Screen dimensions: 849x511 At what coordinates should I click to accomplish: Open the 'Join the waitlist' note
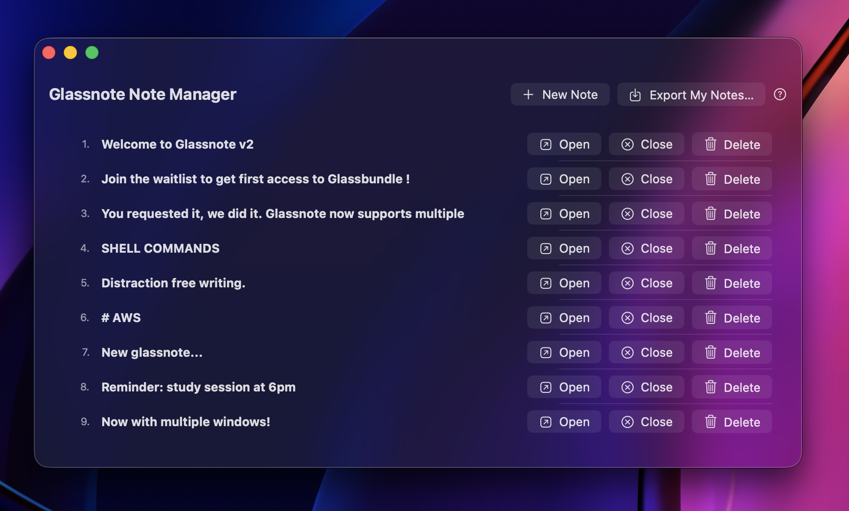[564, 179]
